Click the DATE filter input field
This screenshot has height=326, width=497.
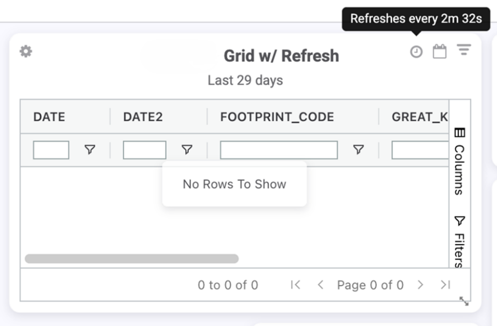tap(51, 150)
